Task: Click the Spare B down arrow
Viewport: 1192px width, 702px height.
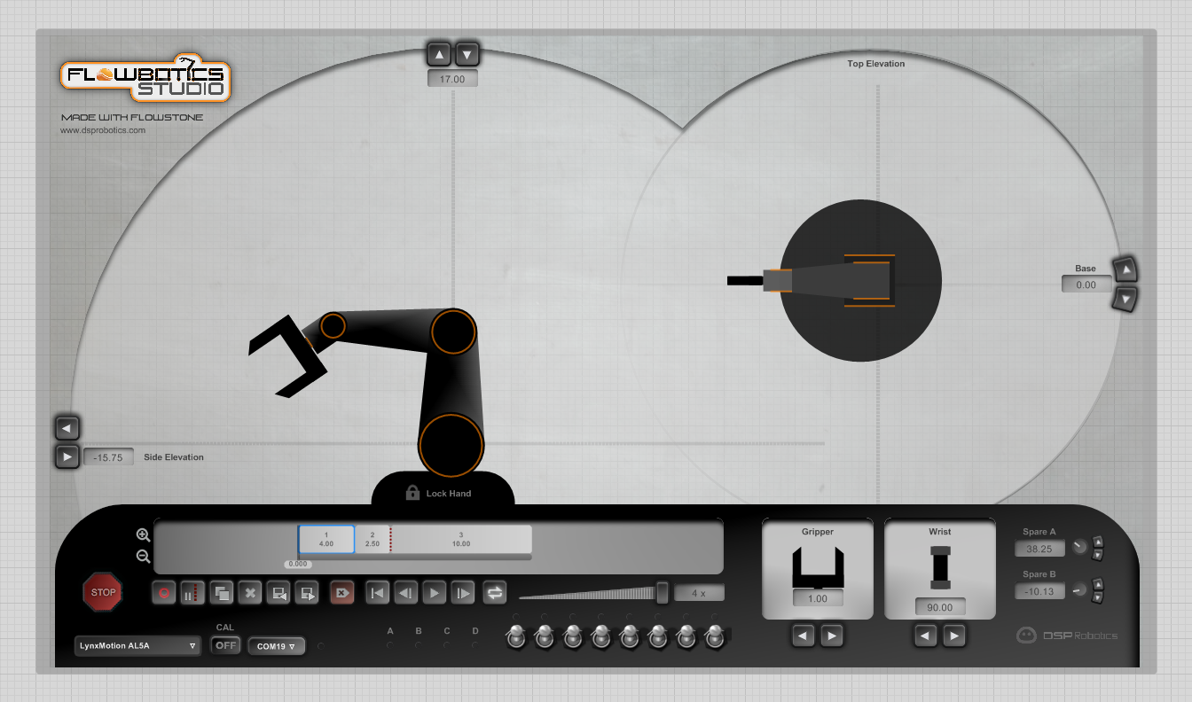Action: pyautogui.click(x=1098, y=597)
